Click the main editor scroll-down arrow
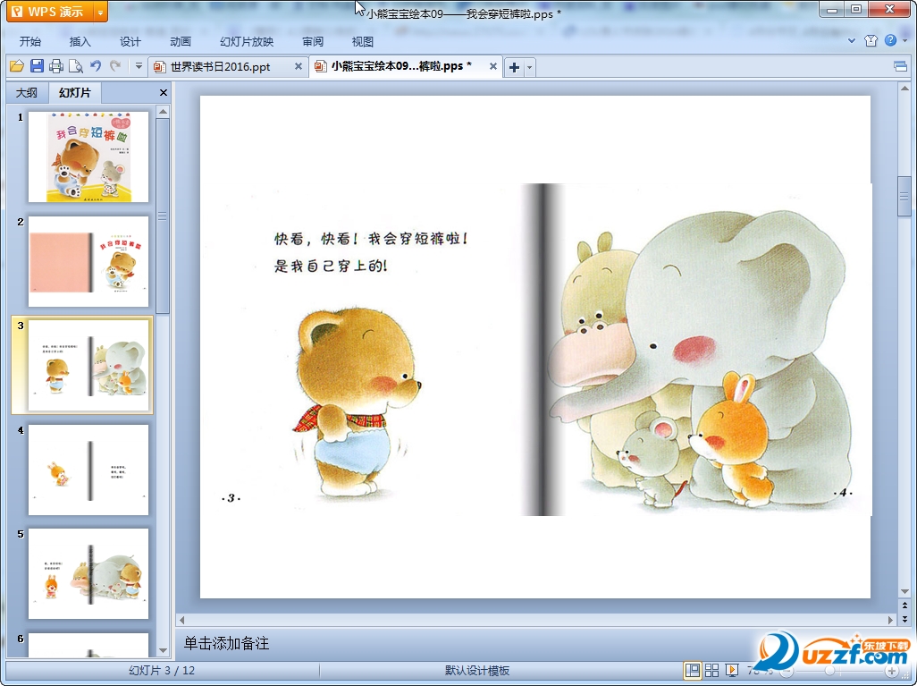The image size is (917, 686). (904, 592)
